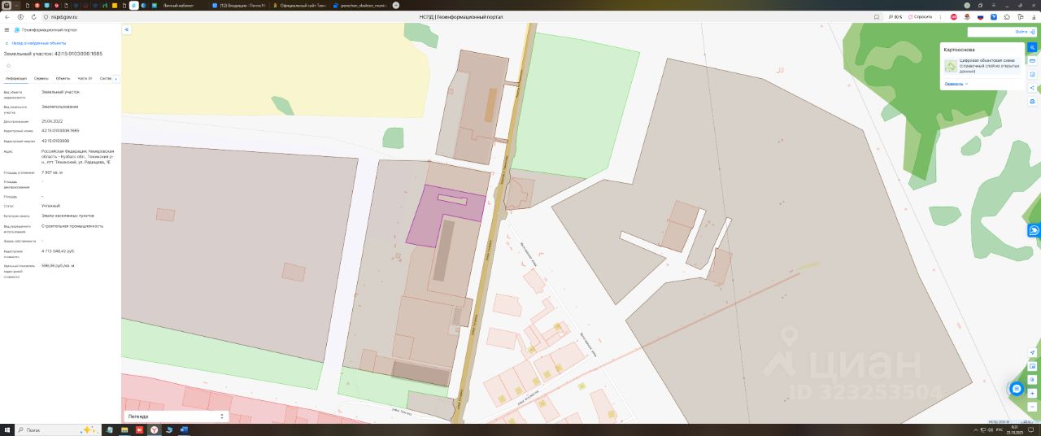Select the cadastral number 42:15:0103006:1685 text
1041x436 pixels.
pos(60,129)
